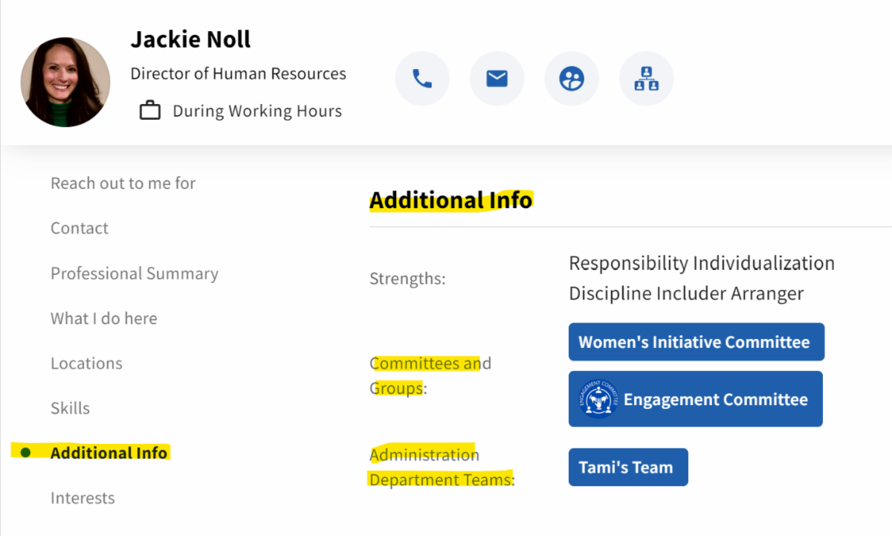
Task: Go to Reach out to me for section
Action: pos(123,183)
